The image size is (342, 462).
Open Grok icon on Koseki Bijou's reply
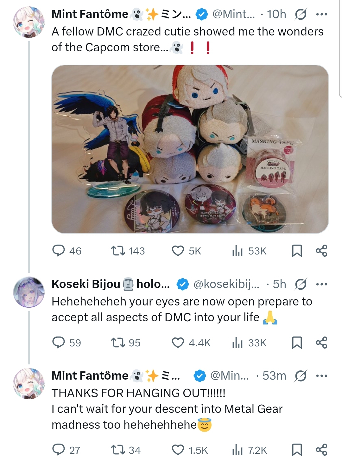pos(300,284)
